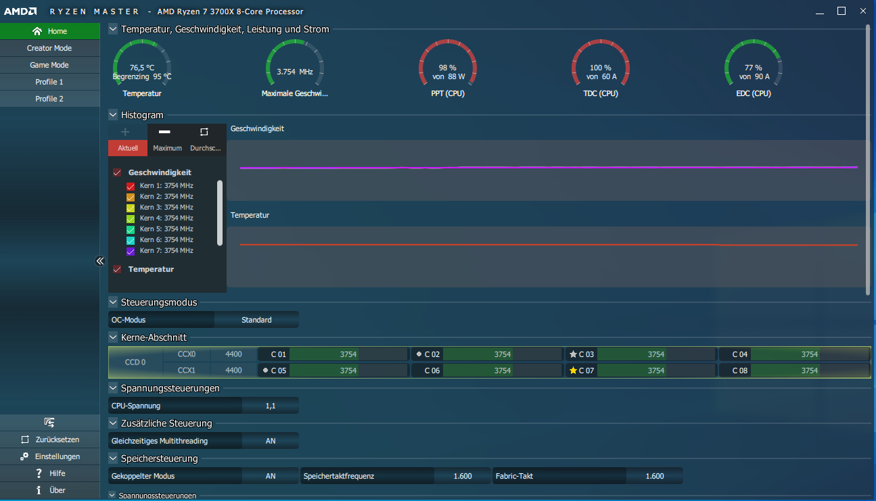The width and height of the screenshot is (876, 501).
Task: Click the square icon above Durchschnitt tab
Action: (204, 132)
